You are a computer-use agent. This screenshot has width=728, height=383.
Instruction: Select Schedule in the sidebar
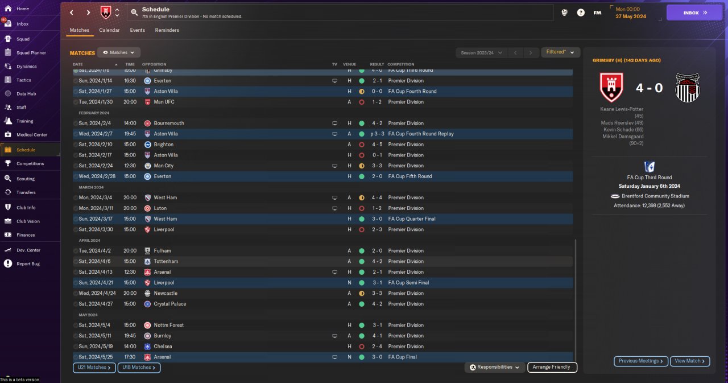(x=30, y=150)
